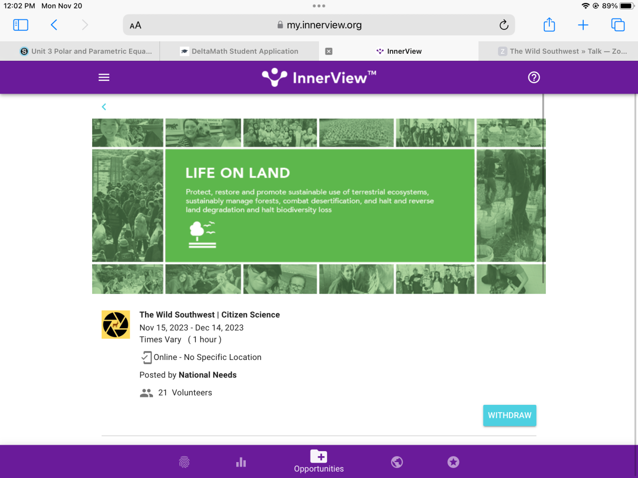Show the Safari tab overview
This screenshot has height=478, width=638.
tap(618, 25)
